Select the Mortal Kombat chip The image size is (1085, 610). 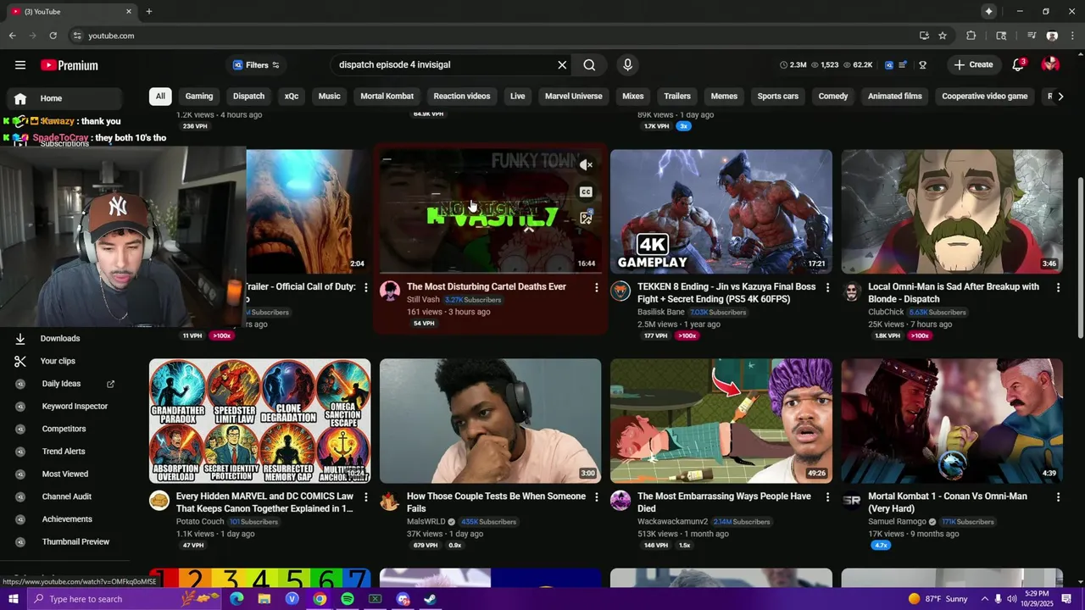[387, 96]
